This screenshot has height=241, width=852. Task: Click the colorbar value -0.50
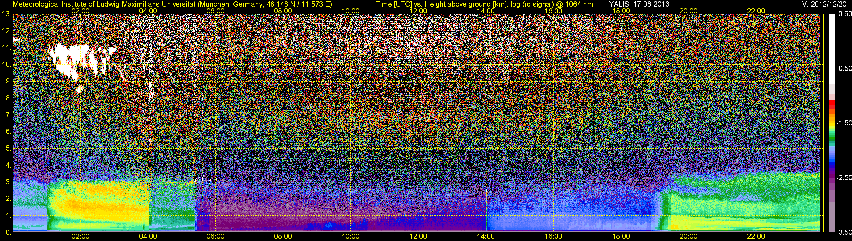[x=844, y=68]
